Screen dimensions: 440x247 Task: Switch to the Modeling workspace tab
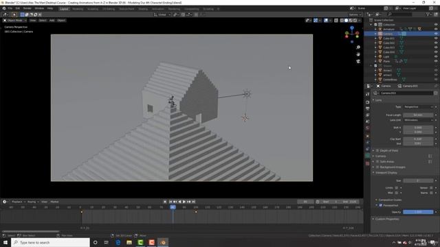pyautogui.click(x=78, y=9)
